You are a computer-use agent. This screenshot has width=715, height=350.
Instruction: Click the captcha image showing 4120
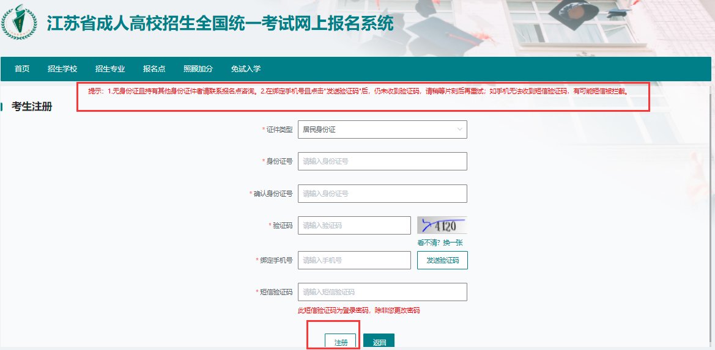coord(442,225)
